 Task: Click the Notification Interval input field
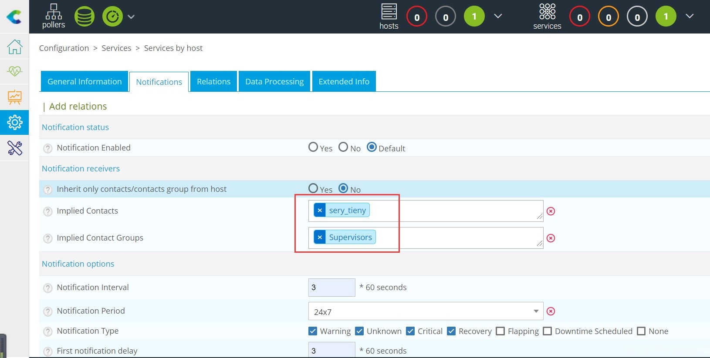coord(332,288)
